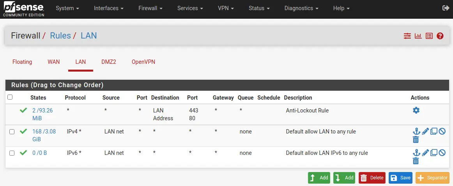Switch to the WAN rules tab
The width and height of the screenshot is (453, 186).
coord(54,62)
